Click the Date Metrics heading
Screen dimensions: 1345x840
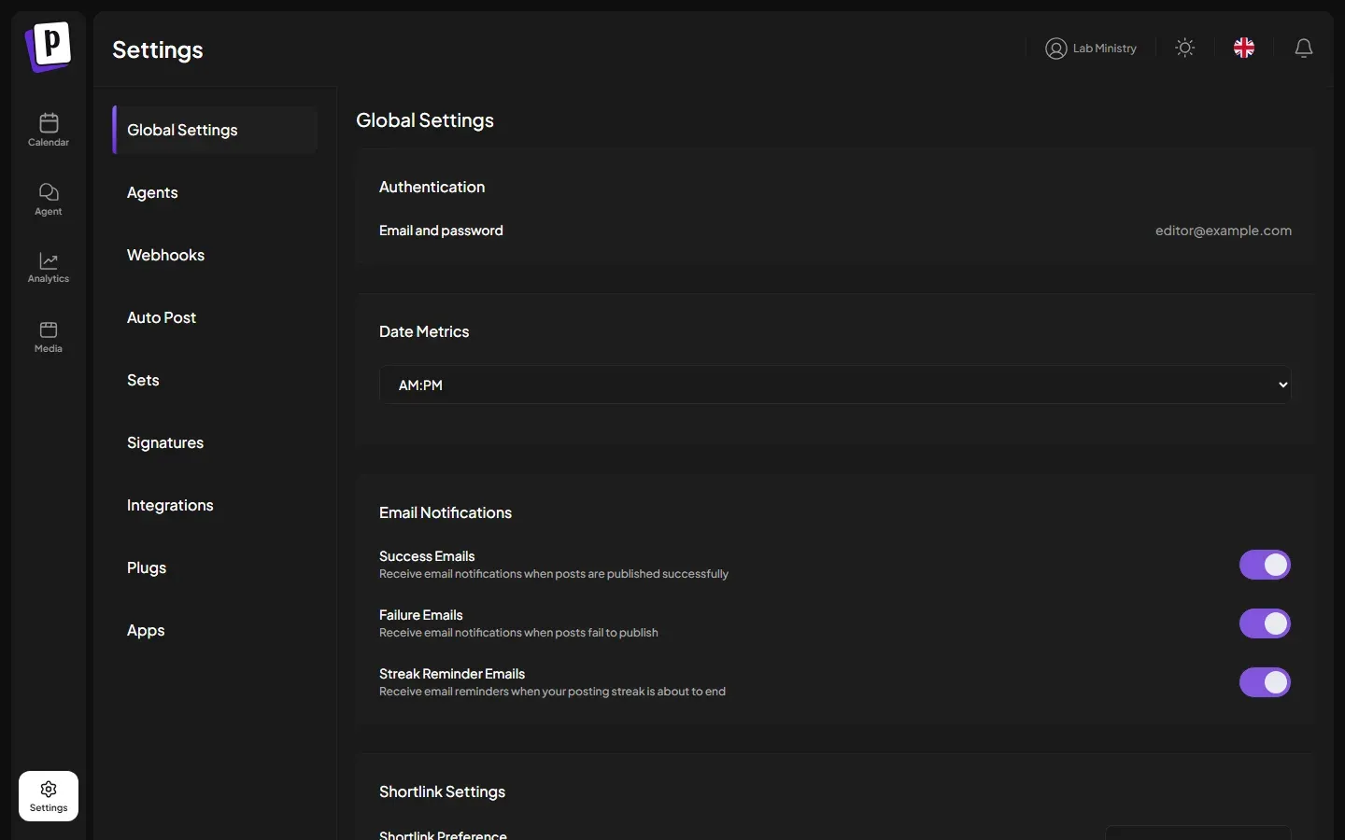tap(424, 331)
